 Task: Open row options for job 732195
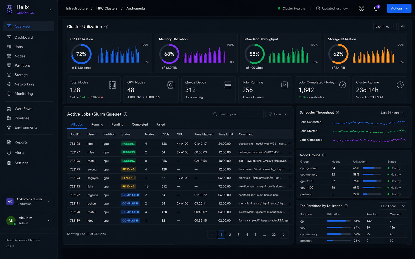click(x=290, y=169)
